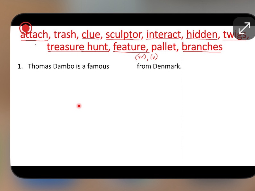Image resolution: width=255 pixels, height=191 pixels.
Task: Click the underlined word "clue"
Action: [x=91, y=34]
